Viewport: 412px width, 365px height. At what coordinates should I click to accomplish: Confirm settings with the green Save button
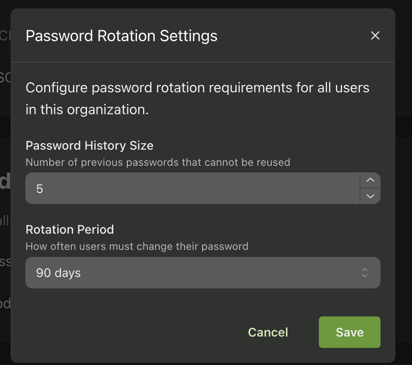pos(349,332)
